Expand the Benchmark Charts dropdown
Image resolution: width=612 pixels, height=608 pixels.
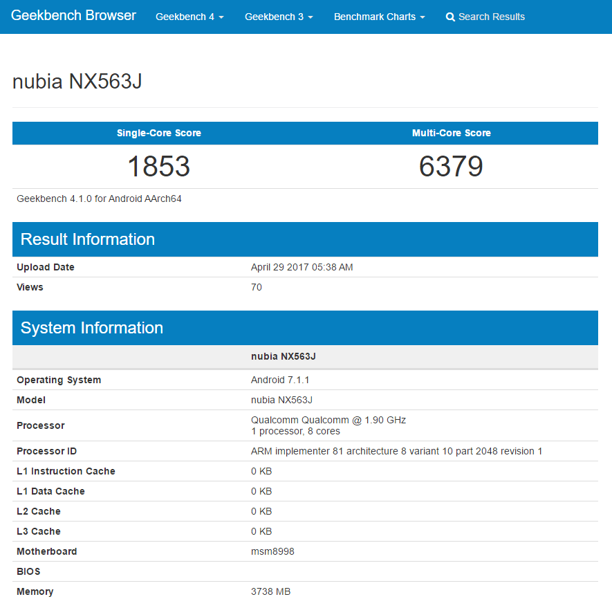click(x=380, y=17)
